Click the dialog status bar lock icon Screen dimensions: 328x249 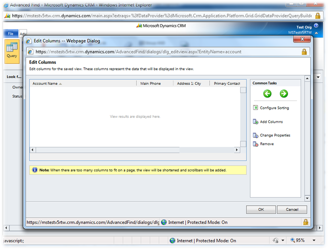305,222
